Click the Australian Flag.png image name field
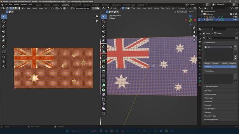Screen dimensions: 239x134 tap(83, 8)
